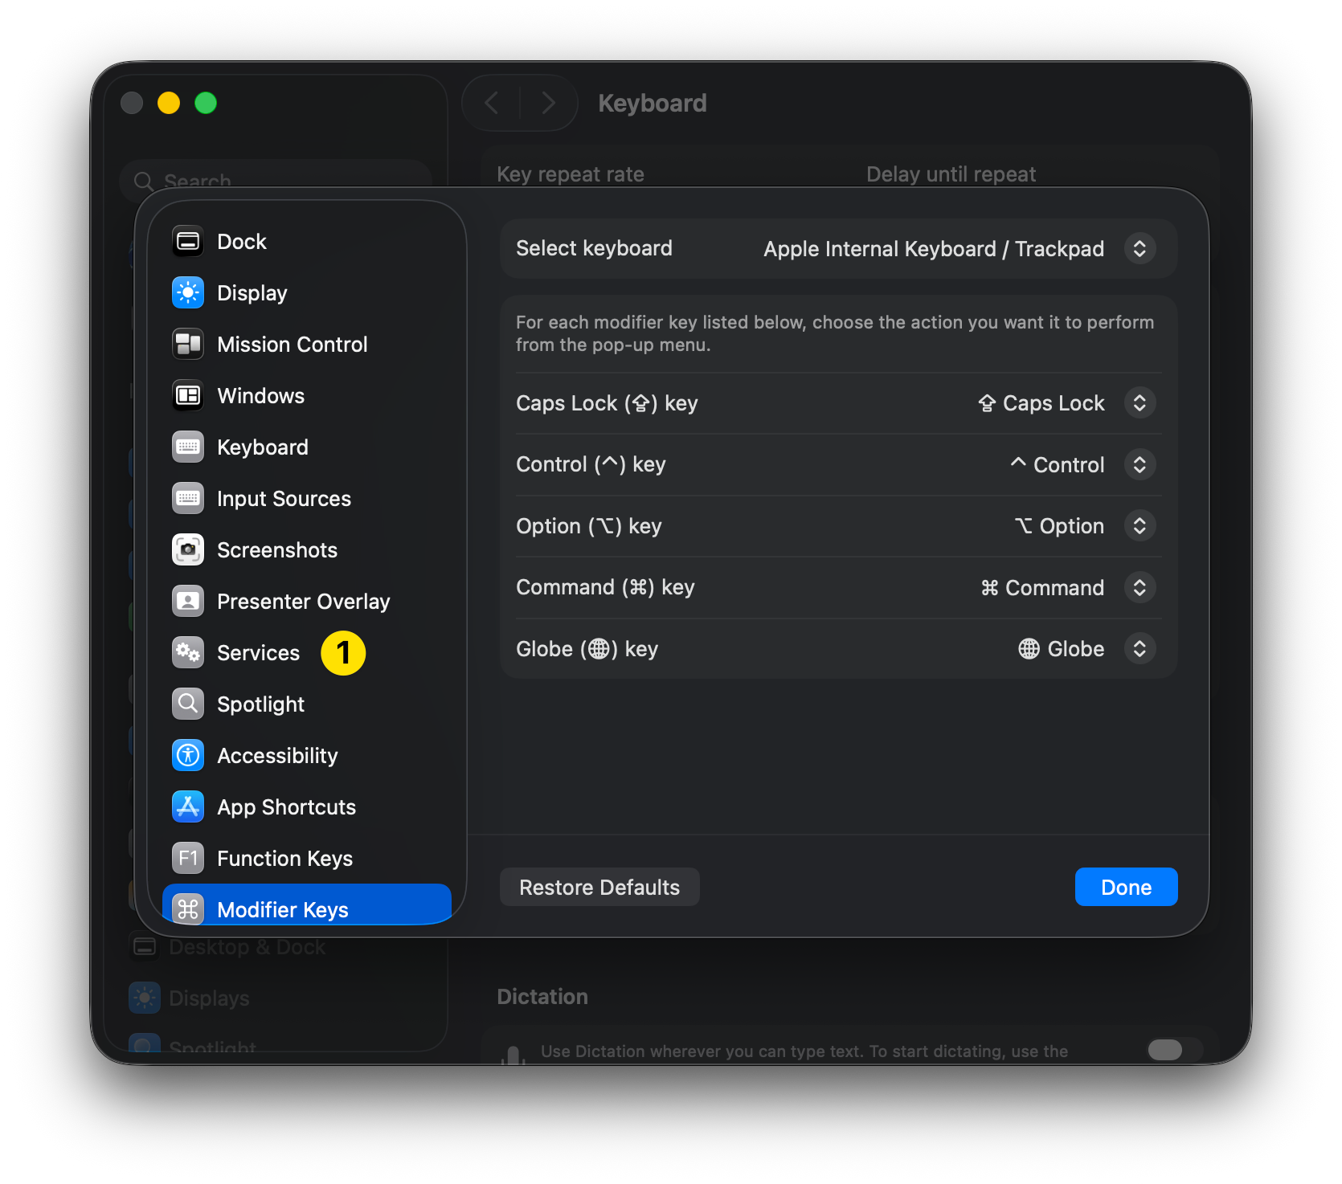This screenshot has width=1342, height=1184.
Task: Select the Display sun icon
Action: click(188, 293)
